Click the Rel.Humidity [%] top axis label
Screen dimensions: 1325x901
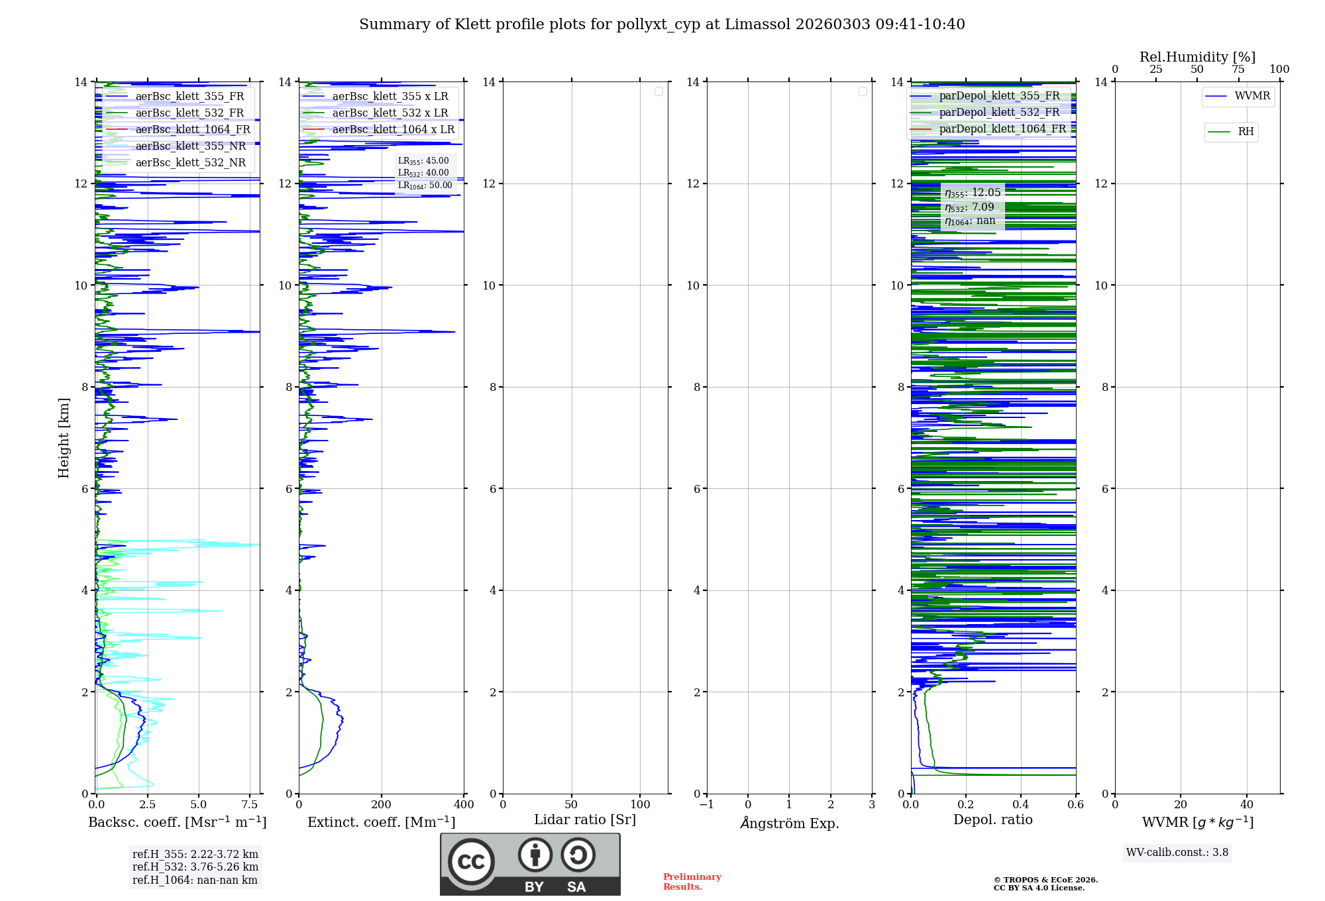point(1197,57)
